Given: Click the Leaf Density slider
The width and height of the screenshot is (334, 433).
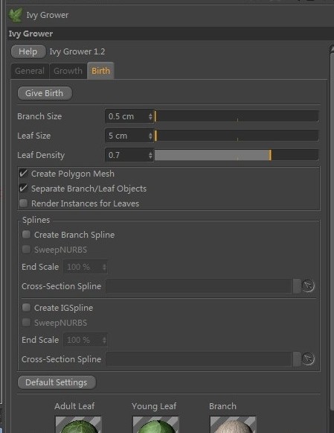Looking at the screenshot, I should pos(237,155).
